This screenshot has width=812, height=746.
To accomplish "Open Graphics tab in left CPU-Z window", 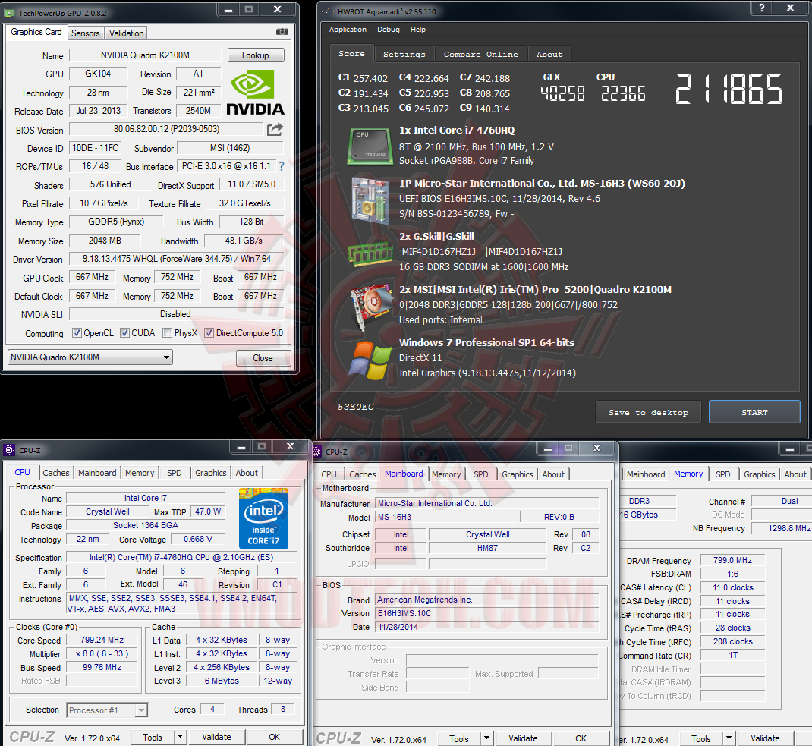I will [x=211, y=473].
